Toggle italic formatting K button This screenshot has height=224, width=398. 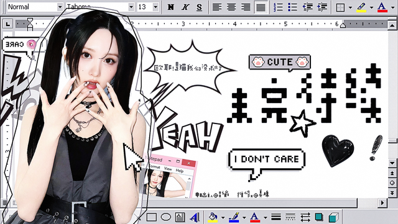[185, 7]
